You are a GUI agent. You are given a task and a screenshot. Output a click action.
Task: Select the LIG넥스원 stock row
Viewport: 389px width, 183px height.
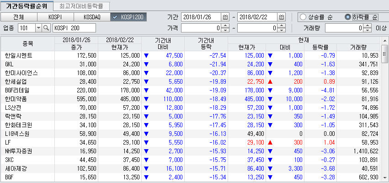tap(190, 134)
